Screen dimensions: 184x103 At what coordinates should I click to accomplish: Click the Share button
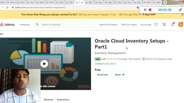[120, 75]
